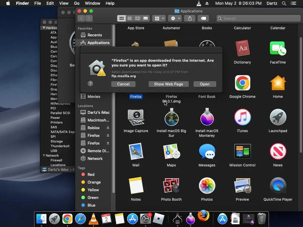Click Cancel in the Firefox dialog

(x=123, y=84)
